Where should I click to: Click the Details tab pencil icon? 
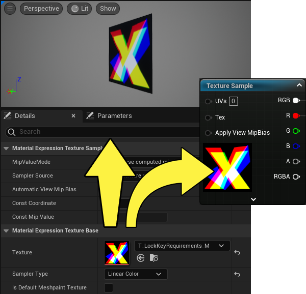[8, 115]
